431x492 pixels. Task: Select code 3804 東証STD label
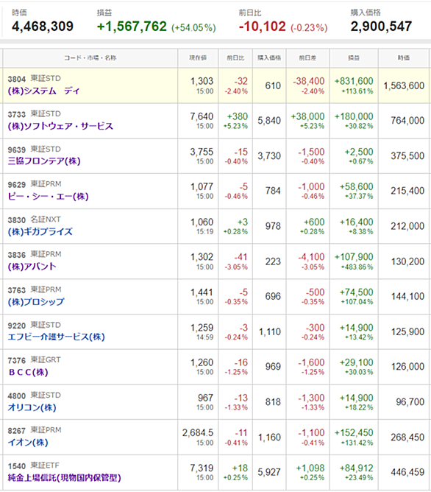tap(34, 79)
